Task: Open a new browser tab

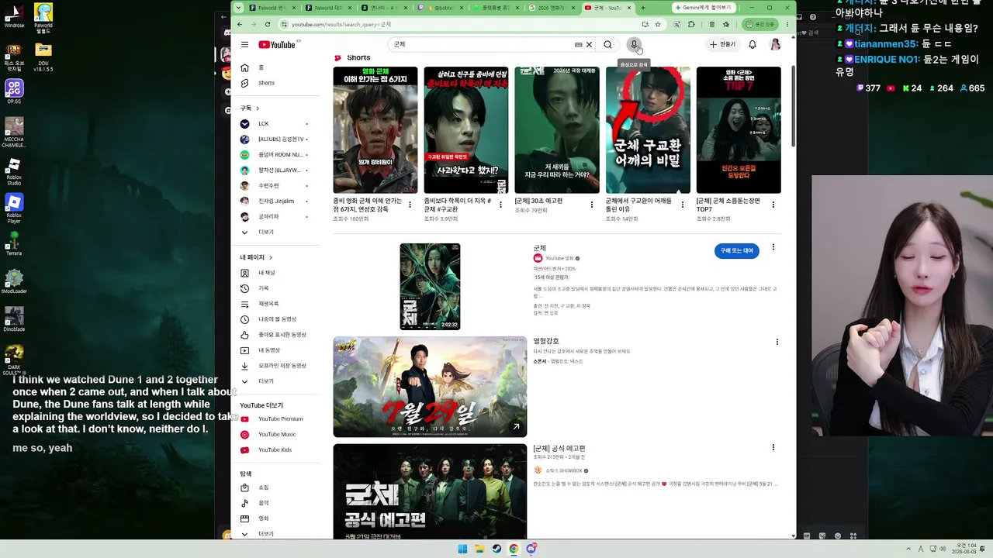Action: tap(642, 8)
